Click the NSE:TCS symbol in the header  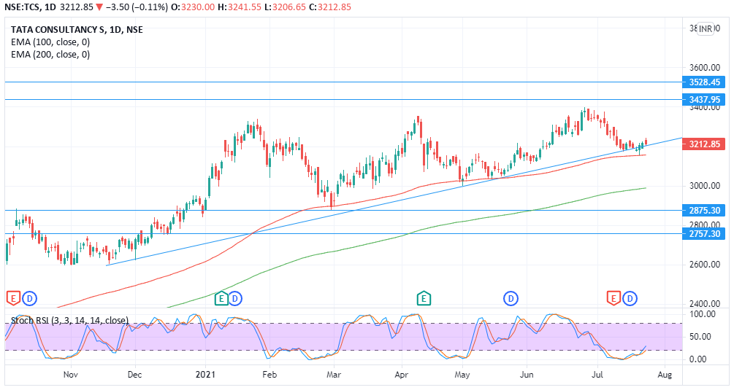[x=22, y=7]
